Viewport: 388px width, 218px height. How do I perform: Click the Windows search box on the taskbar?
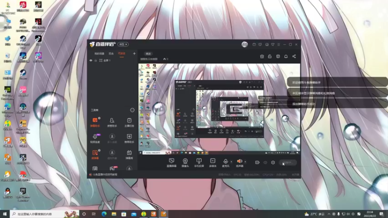[45, 214]
